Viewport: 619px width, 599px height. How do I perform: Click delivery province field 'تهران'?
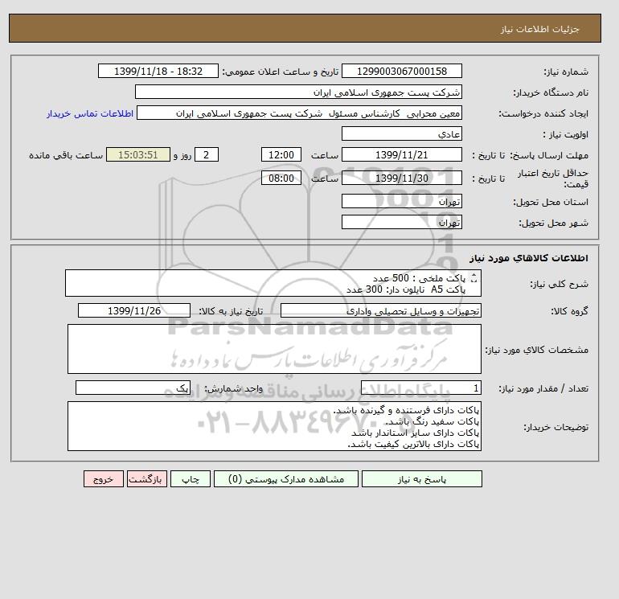coord(401,201)
